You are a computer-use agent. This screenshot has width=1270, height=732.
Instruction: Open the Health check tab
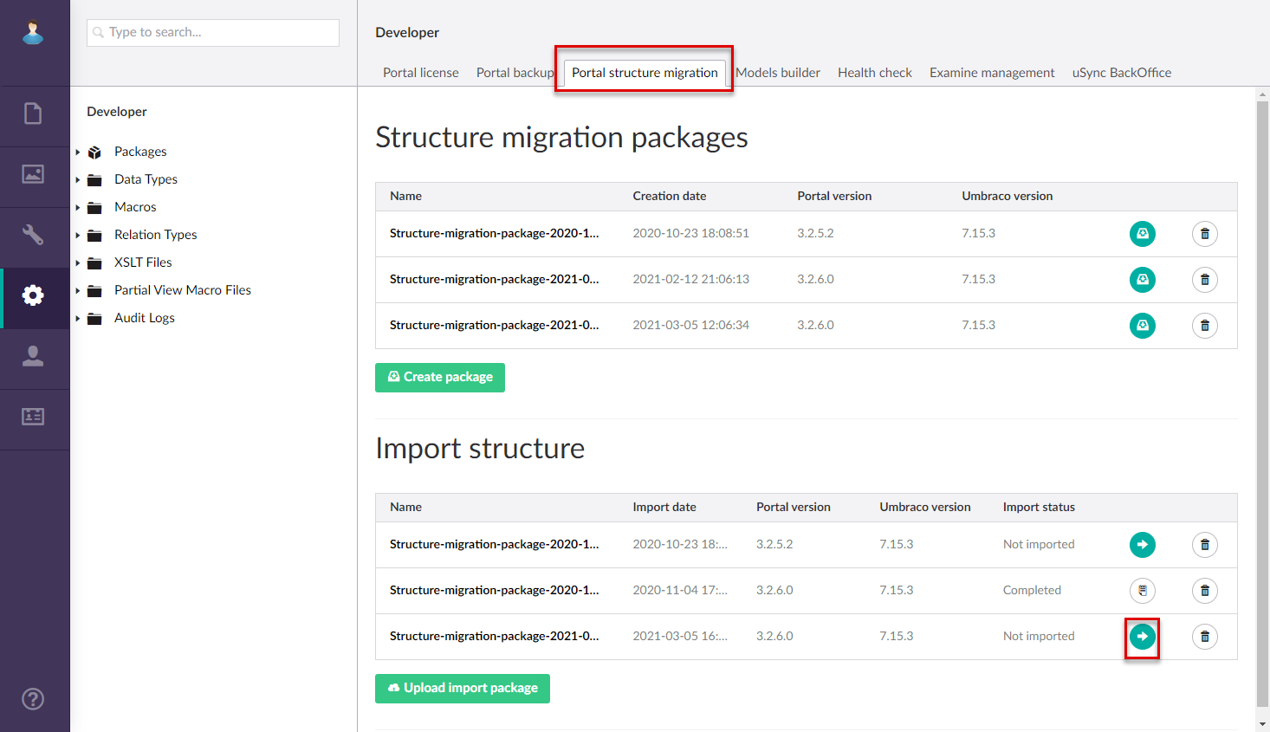click(874, 73)
